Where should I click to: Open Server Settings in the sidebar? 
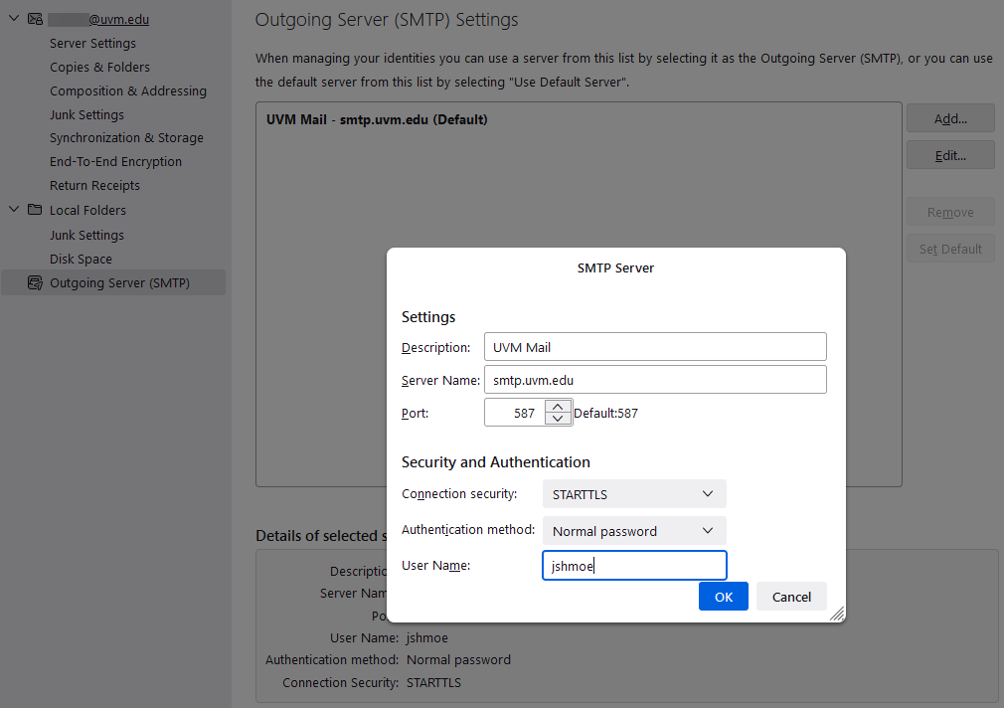tap(92, 44)
